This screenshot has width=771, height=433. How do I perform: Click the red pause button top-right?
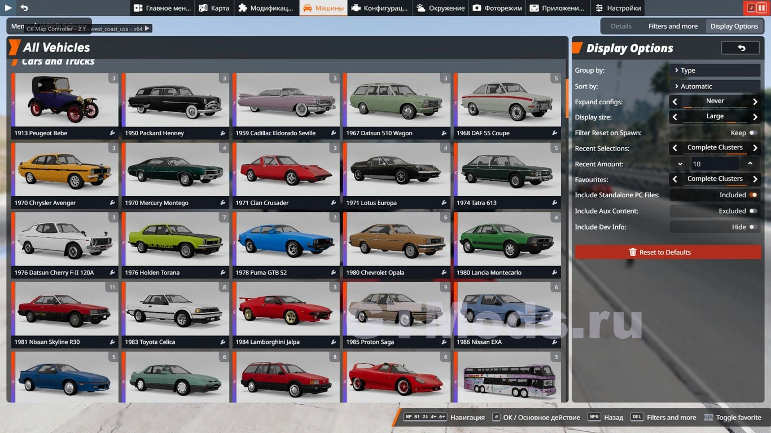761,8
